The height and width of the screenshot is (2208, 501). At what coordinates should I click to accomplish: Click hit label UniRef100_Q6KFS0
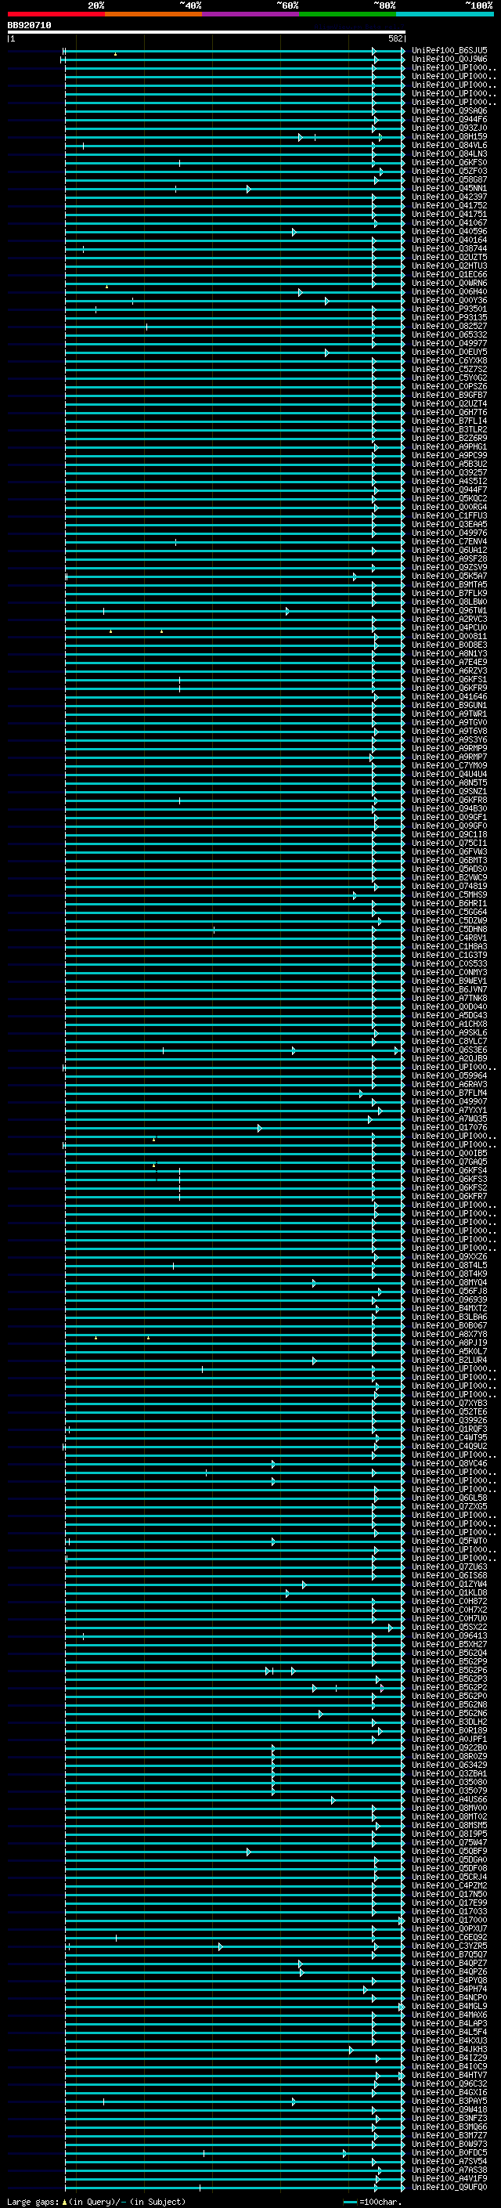(x=449, y=163)
